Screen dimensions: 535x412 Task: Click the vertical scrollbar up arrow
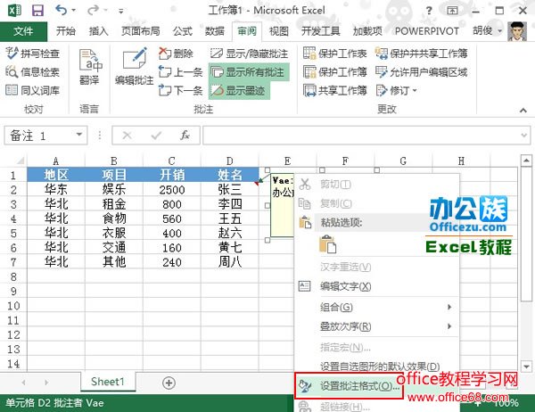[x=526, y=161]
